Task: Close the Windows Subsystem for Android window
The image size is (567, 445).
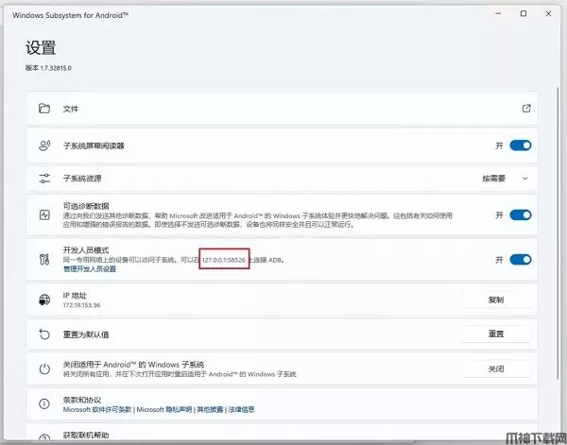Action: click(x=548, y=14)
